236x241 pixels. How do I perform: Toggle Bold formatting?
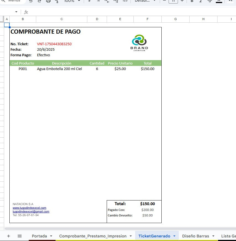click(192, 1)
